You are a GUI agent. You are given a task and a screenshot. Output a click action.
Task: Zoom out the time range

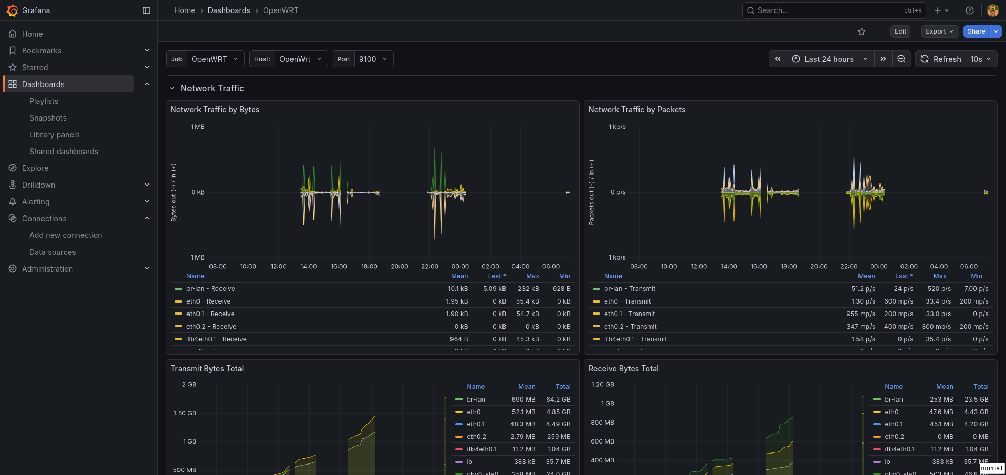click(x=902, y=59)
